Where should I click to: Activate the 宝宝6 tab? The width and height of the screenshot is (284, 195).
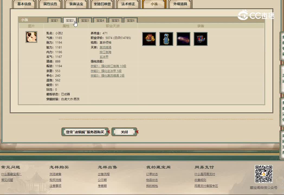(131, 20)
